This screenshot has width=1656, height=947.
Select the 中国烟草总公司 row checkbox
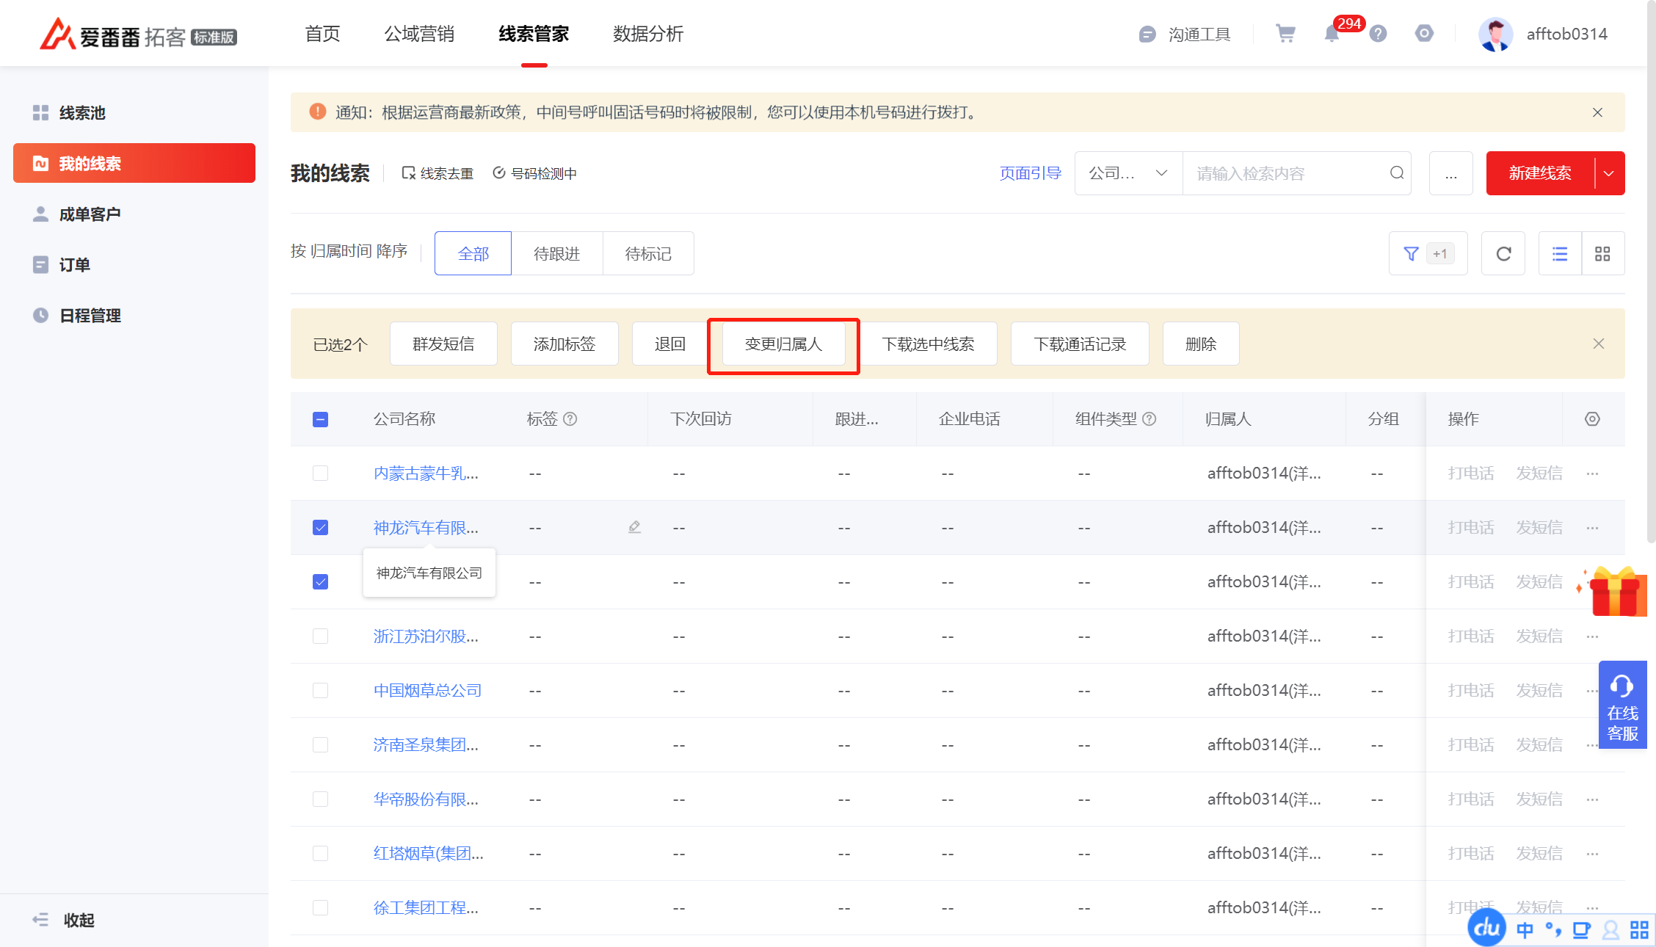point(320,691)
